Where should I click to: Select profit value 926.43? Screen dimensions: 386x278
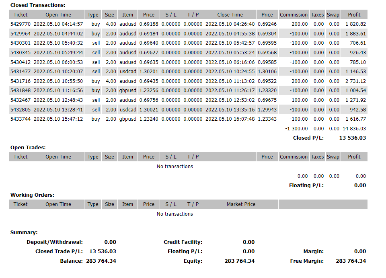[x=358, y=52]
